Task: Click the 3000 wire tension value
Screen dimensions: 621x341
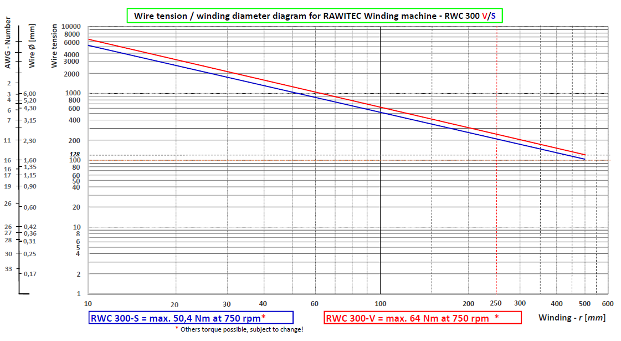Action: 71,62
